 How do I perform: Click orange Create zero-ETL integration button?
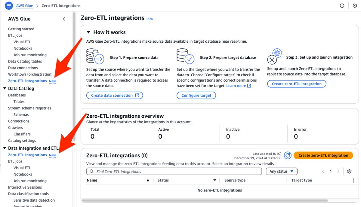(323, 155)
